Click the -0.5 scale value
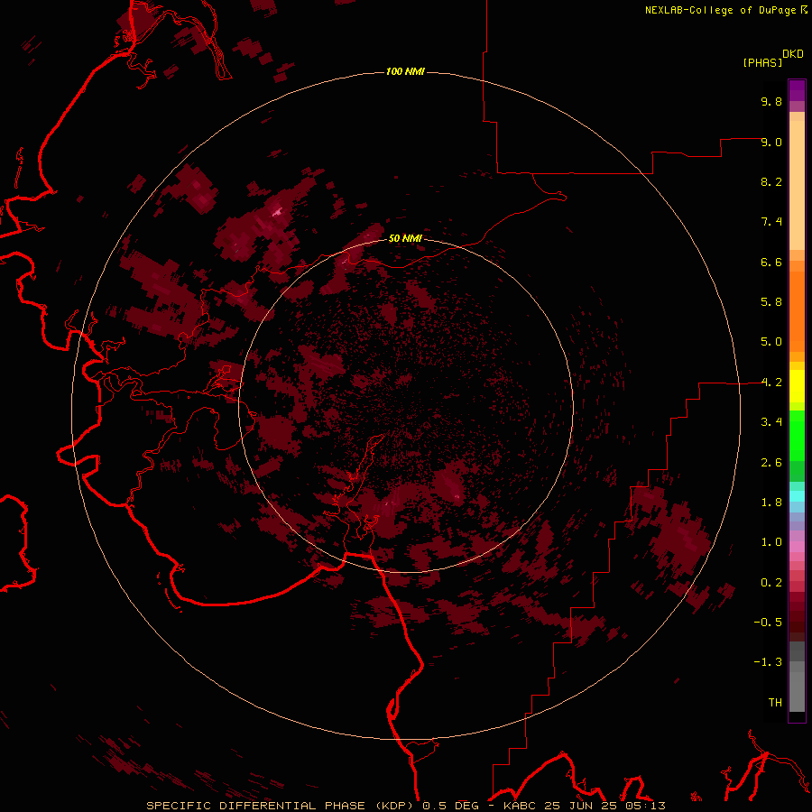812x812 pixels. click(x=768, y=623)
